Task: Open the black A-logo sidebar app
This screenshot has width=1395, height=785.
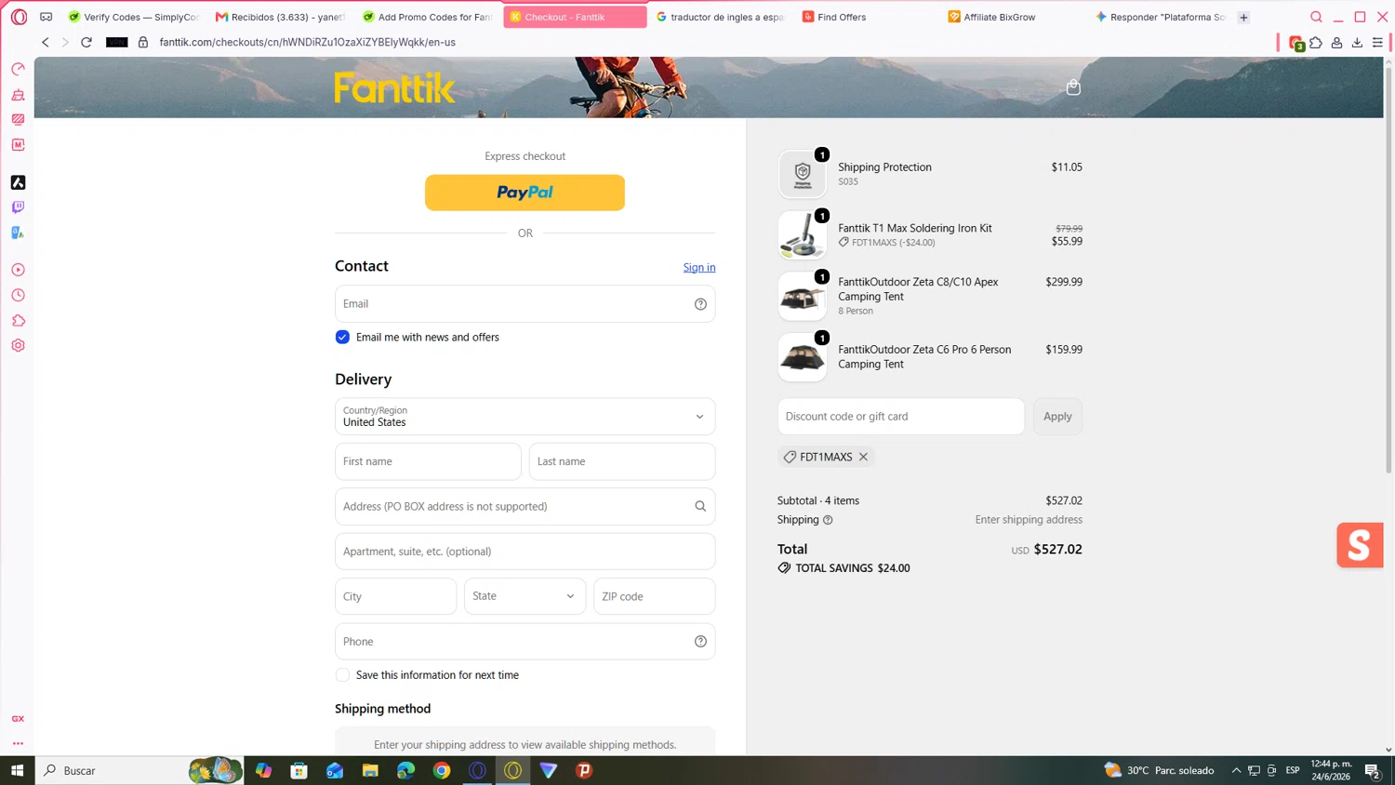Action: (18, 182)
